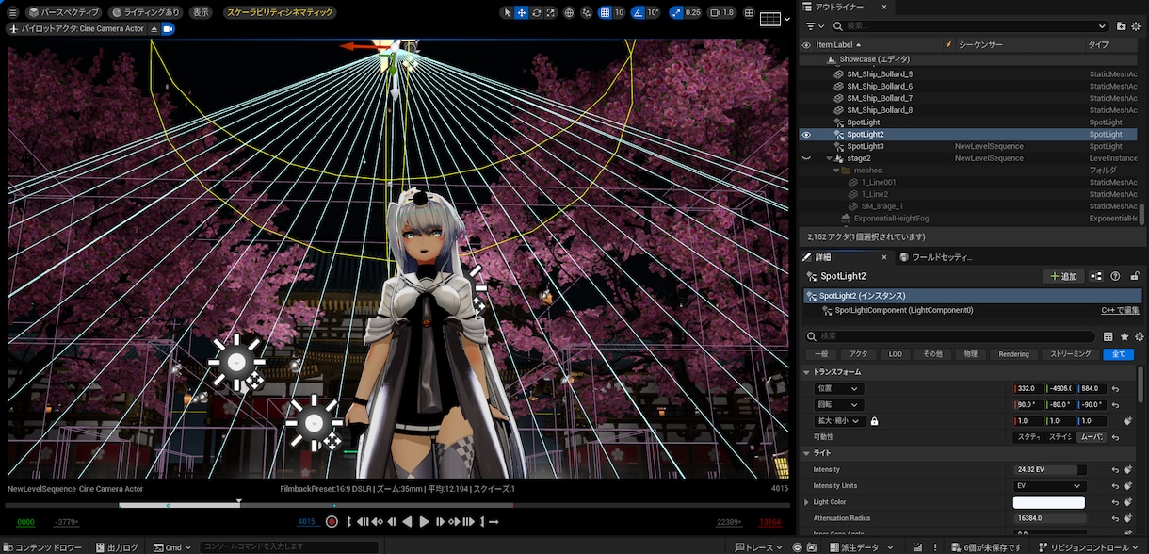Image resolution: width=1149 pixels, height=554 pixels.
Task: Toggle uniform scale lock
Action: 874,421
